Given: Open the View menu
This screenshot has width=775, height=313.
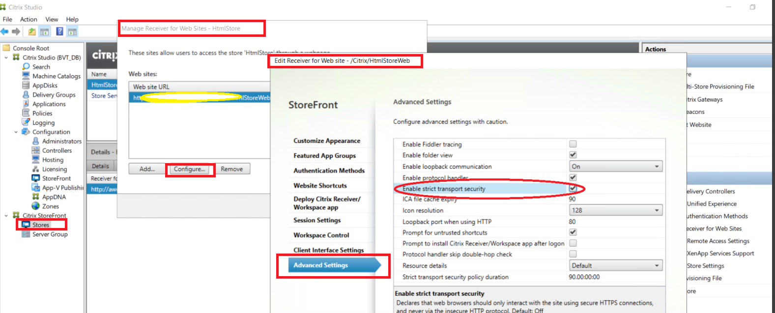Looking at the screenshot, I should 52,19.
